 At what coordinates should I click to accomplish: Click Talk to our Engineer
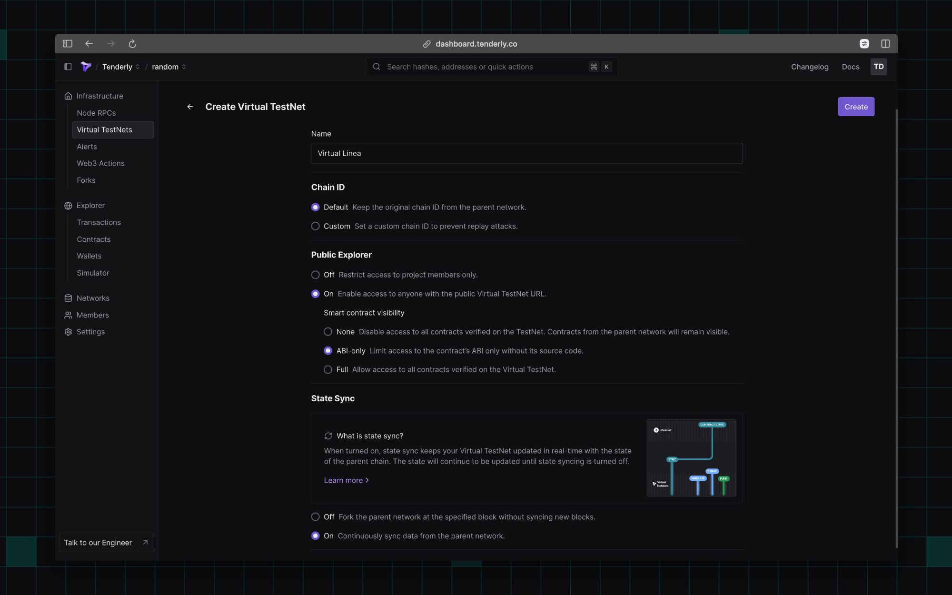[x=106, y=542]
